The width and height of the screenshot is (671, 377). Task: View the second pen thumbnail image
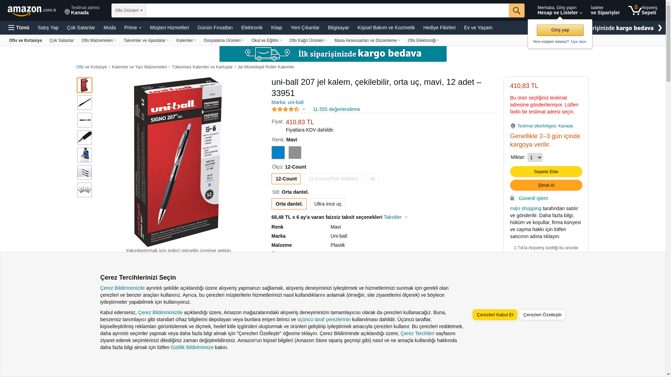(85, 103)
